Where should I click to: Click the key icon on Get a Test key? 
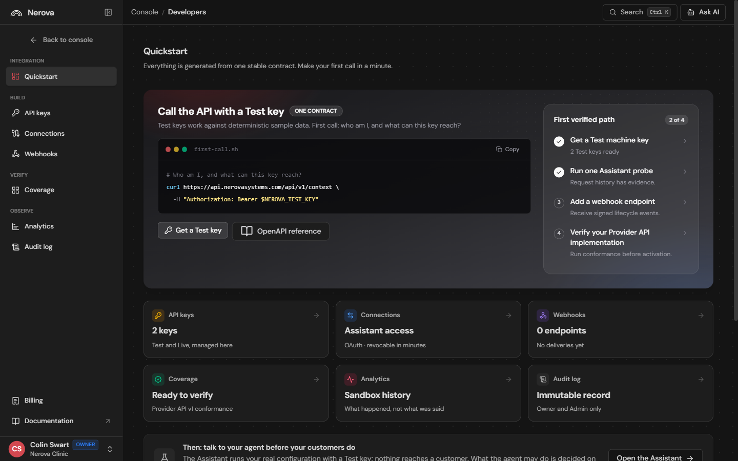(168, 230)
